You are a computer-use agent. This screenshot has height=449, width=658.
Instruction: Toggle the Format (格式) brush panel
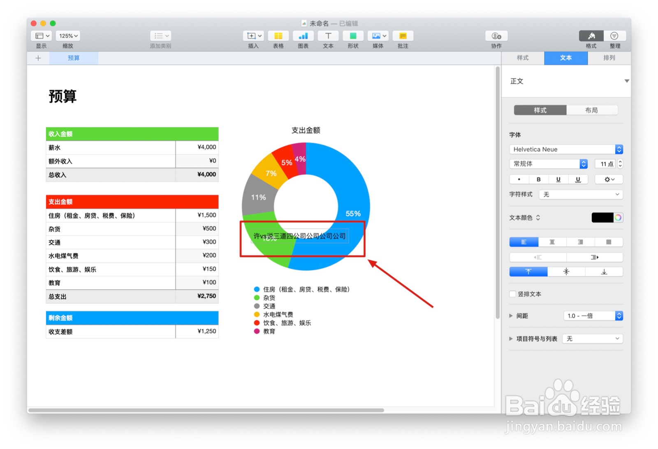pyautogui.click(x=591, y=36)
